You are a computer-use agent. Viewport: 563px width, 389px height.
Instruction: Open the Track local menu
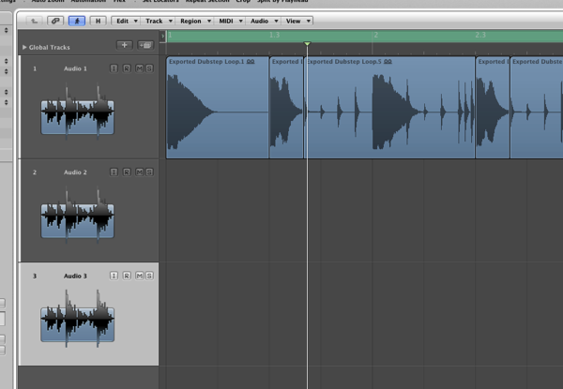pos(158,21)
